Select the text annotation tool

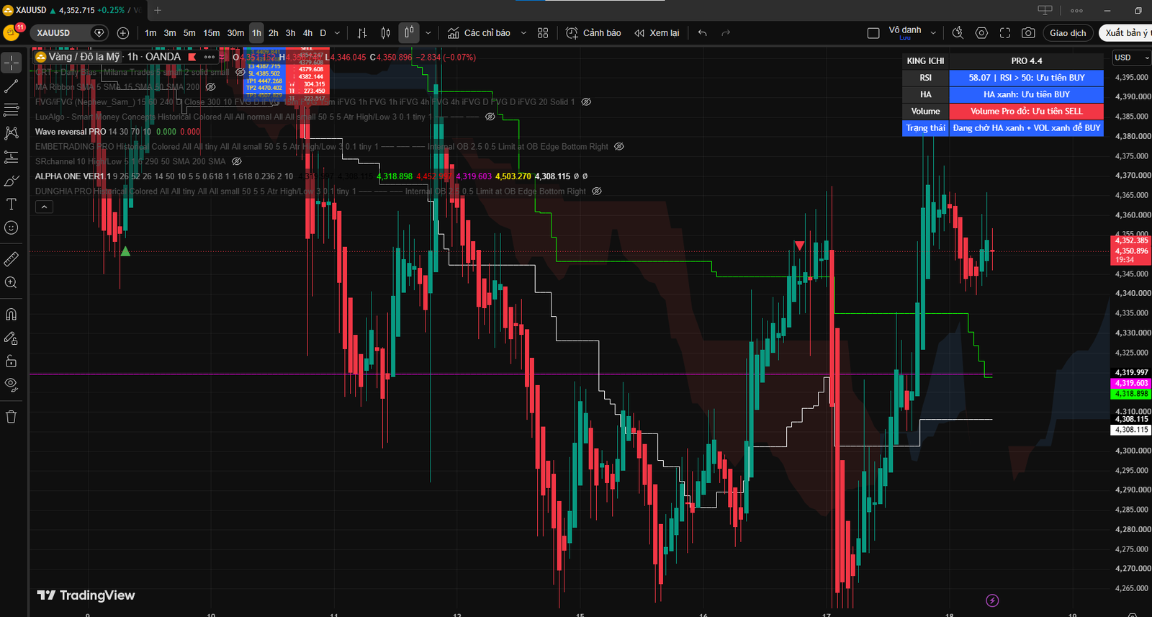pyautogui.click(x=12, y=204)
